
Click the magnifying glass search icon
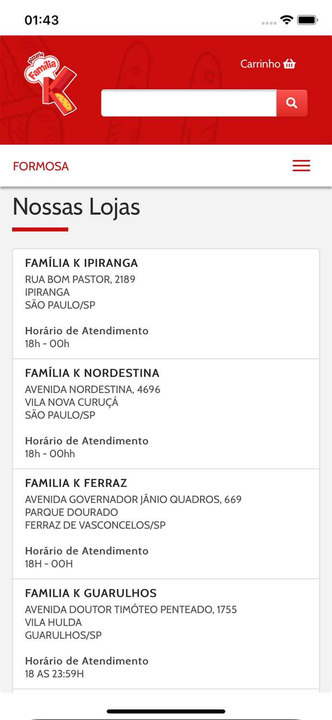point(292,103)
